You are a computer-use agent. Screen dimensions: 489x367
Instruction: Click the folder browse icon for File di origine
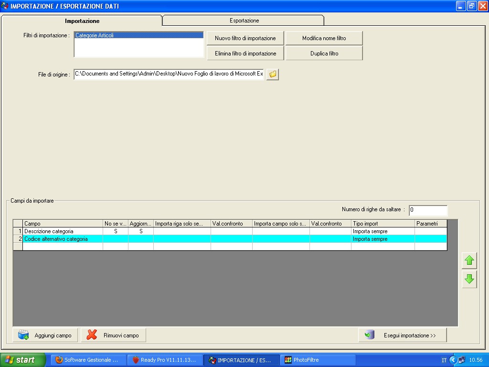273,74
